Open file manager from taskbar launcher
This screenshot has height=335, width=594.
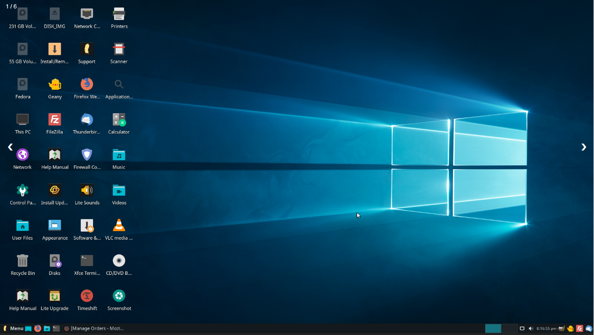point(47,328)
